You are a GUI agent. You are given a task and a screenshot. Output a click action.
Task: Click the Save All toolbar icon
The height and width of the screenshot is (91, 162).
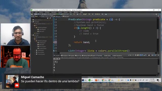pos(36,14)
